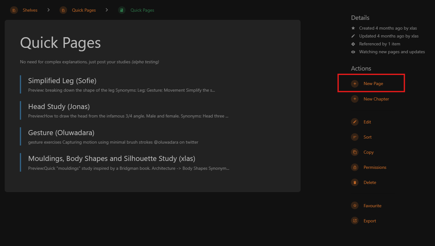The image size is (435, 246).
Task: Click the New Chapter plus icon
Action: pos(355,99)
